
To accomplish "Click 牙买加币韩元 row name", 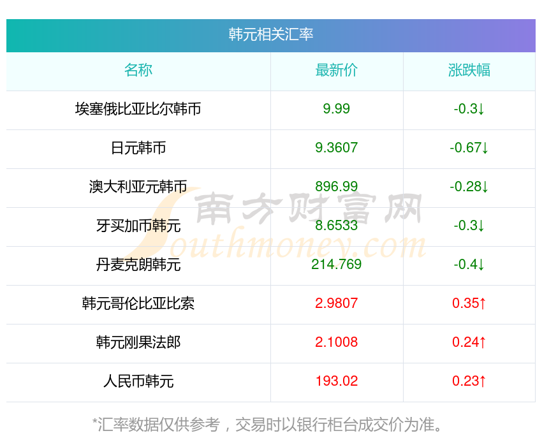I will (x=138, y=226).
